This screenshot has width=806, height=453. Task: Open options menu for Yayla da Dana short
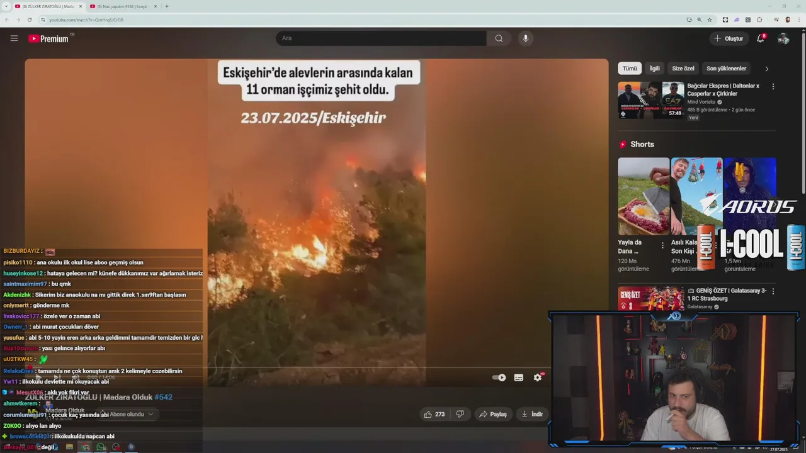662,245
